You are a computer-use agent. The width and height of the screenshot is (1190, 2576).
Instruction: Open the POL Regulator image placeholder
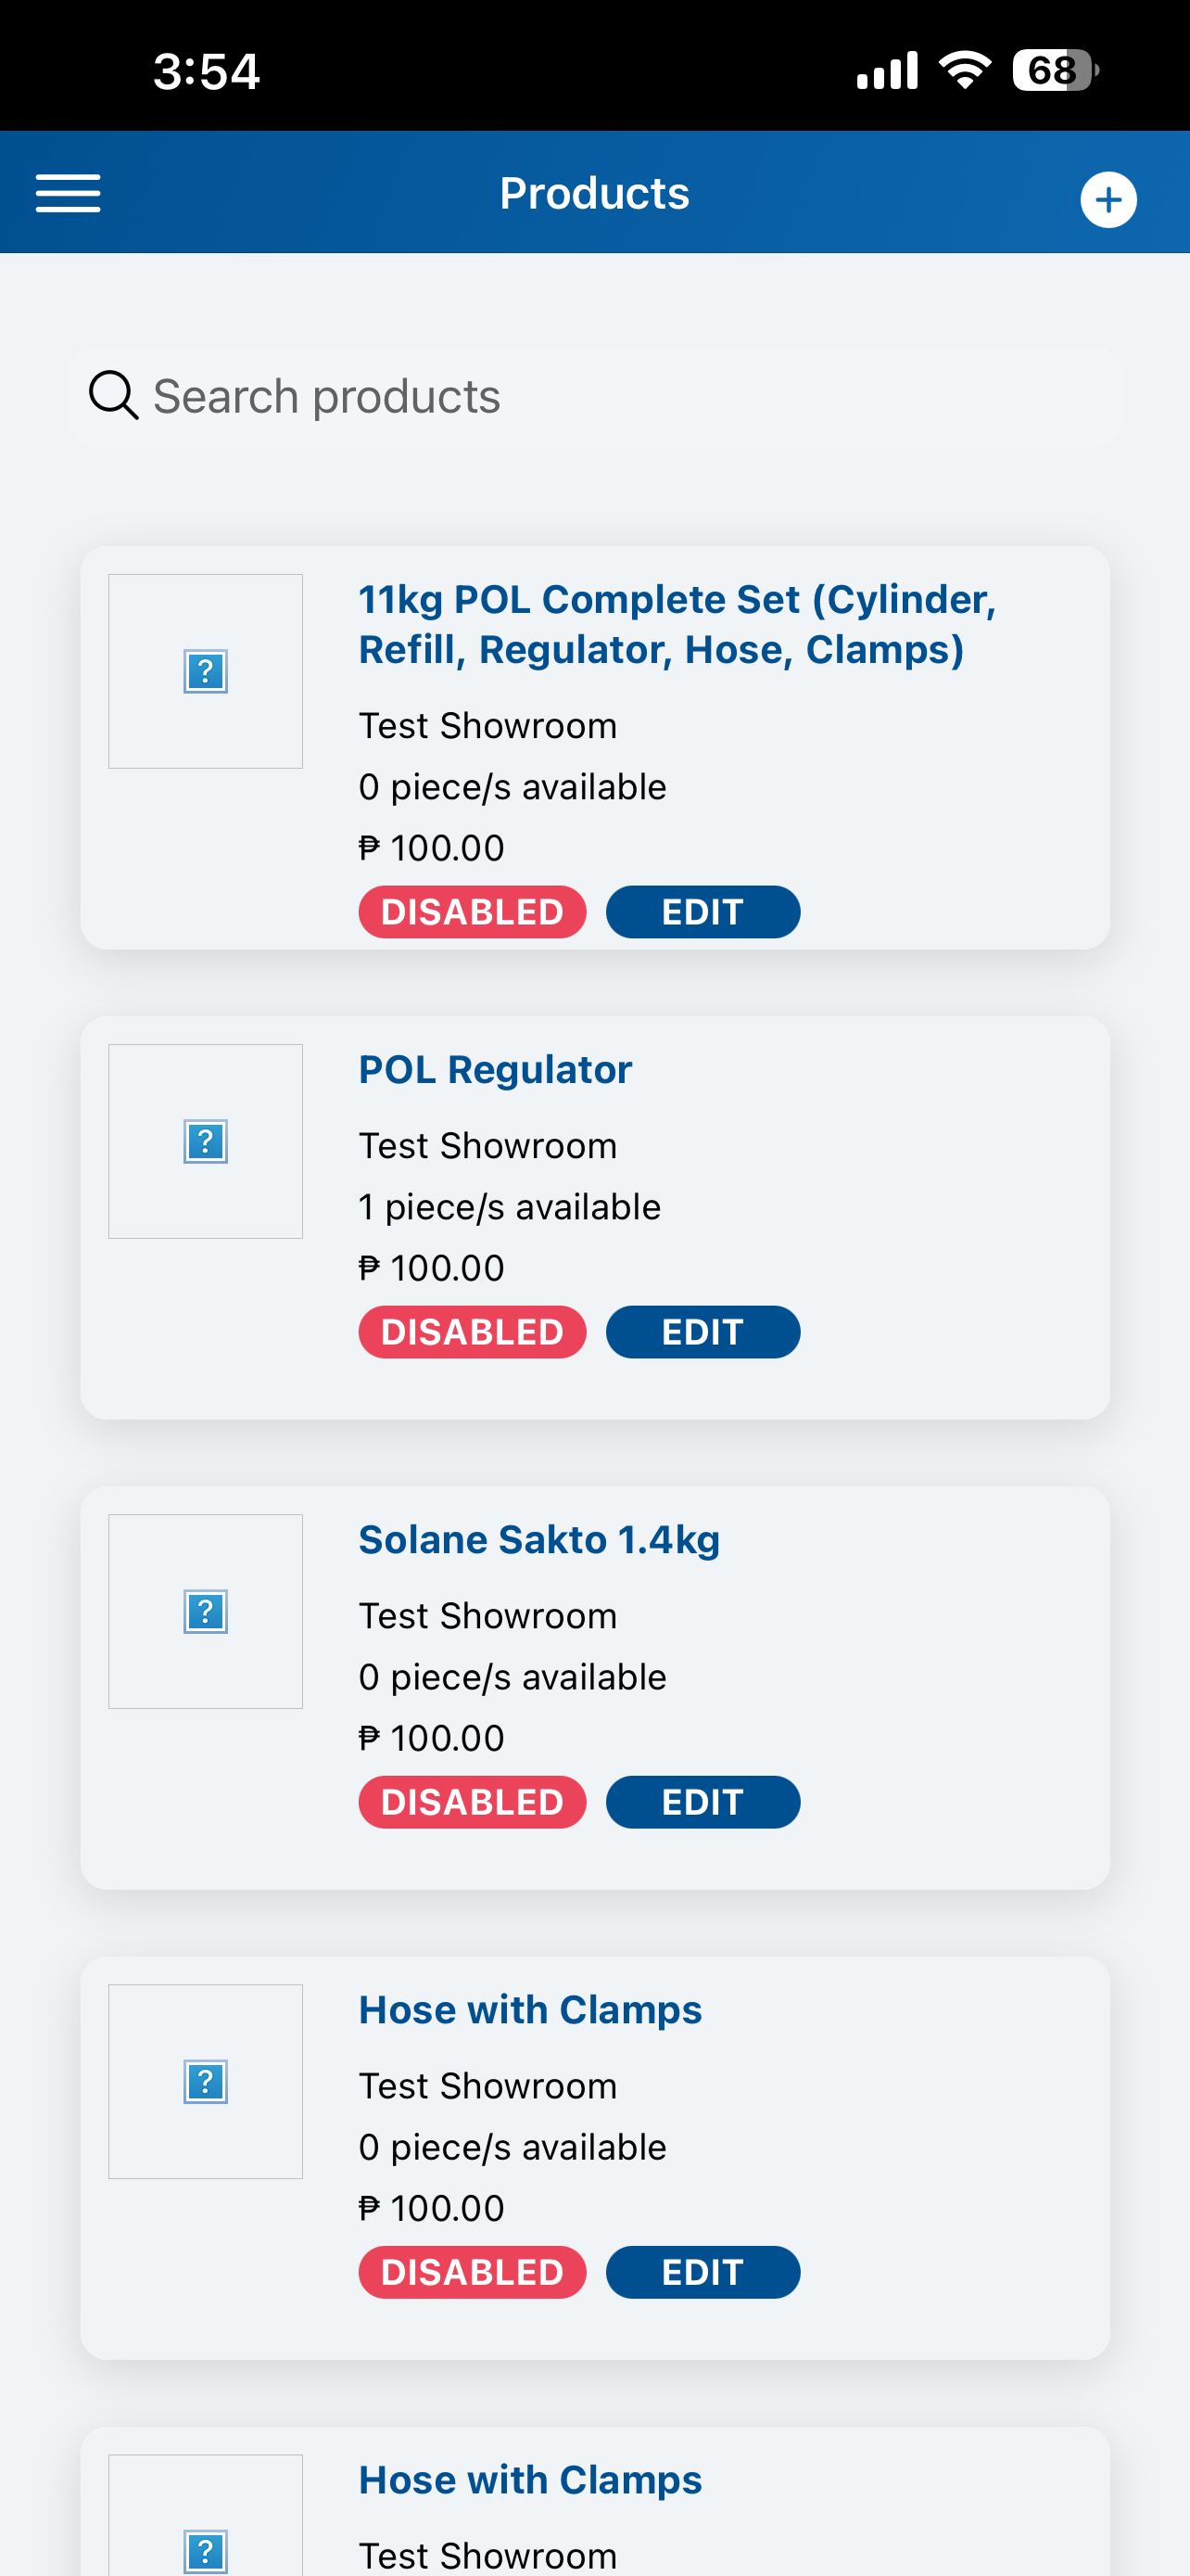point(206,1141)
